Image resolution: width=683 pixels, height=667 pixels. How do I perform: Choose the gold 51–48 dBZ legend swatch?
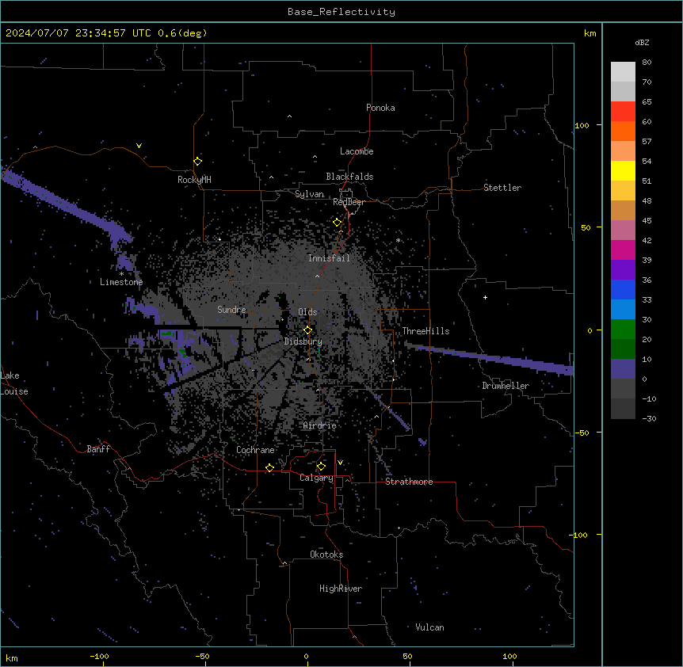pyautogui.click(x=623, y=191)
